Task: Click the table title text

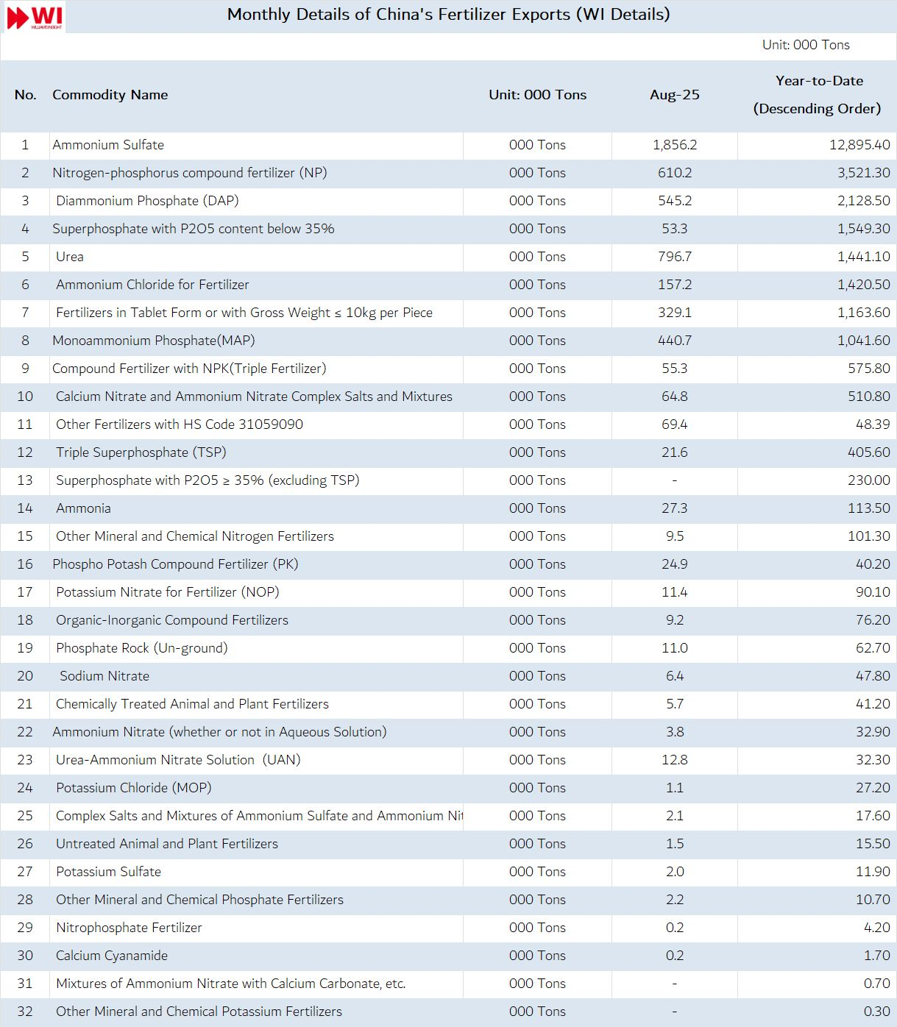Action: coord(448,15)
